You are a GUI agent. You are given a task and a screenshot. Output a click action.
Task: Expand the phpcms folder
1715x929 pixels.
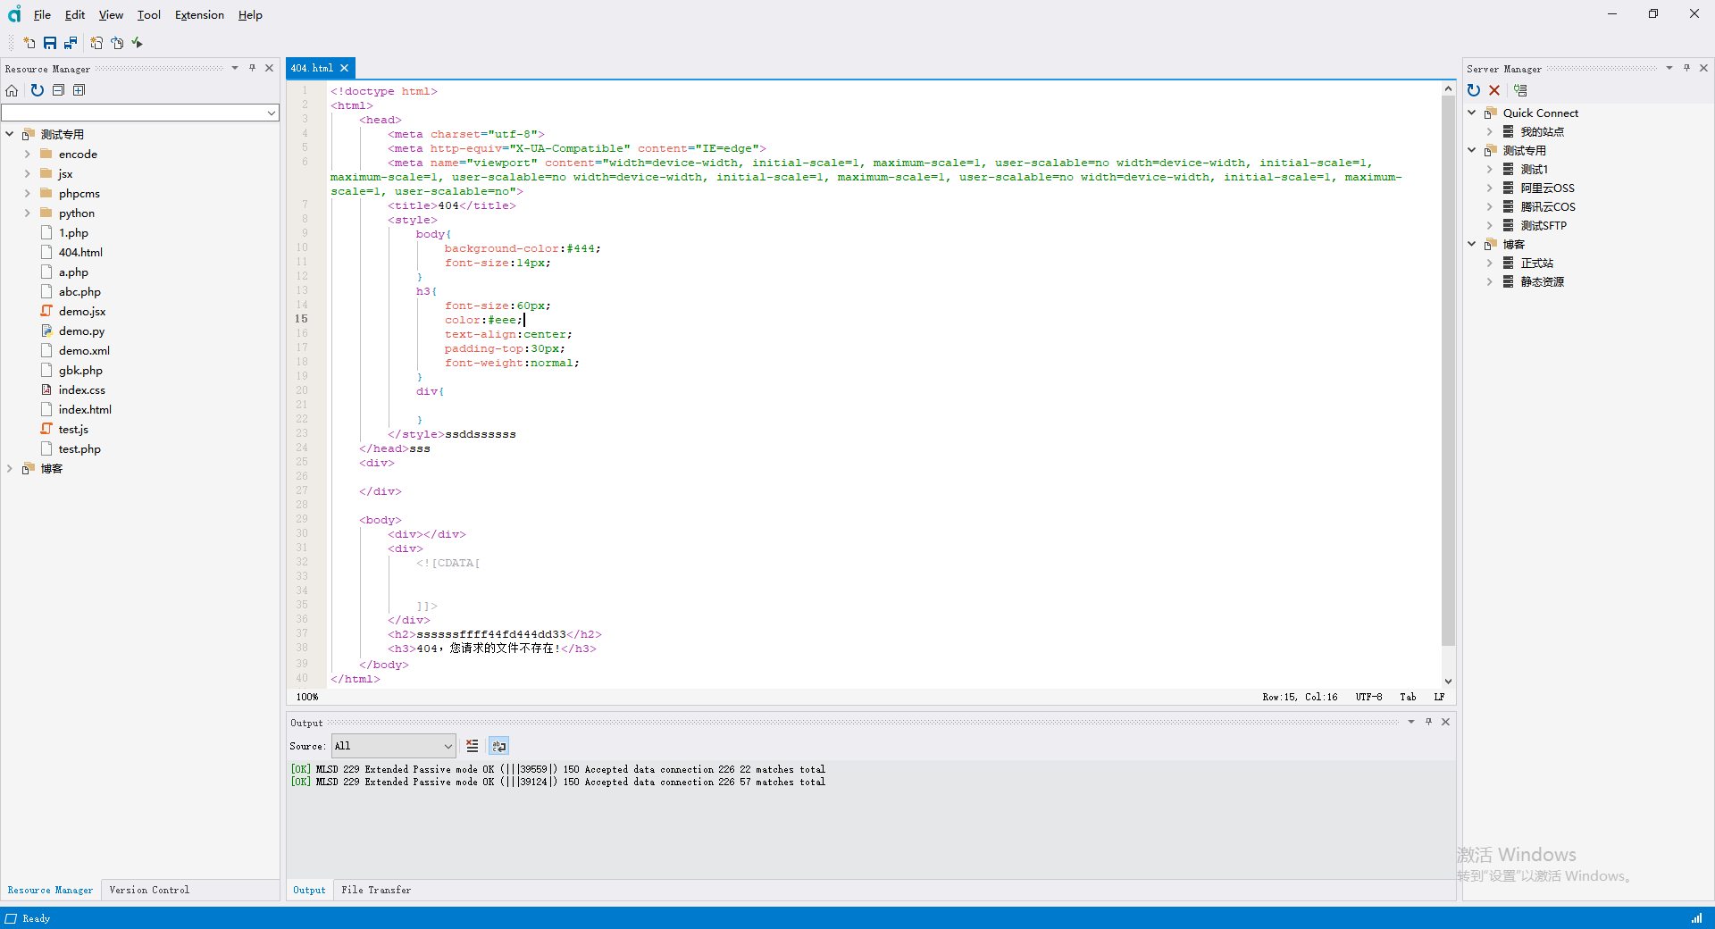point(28,194)
